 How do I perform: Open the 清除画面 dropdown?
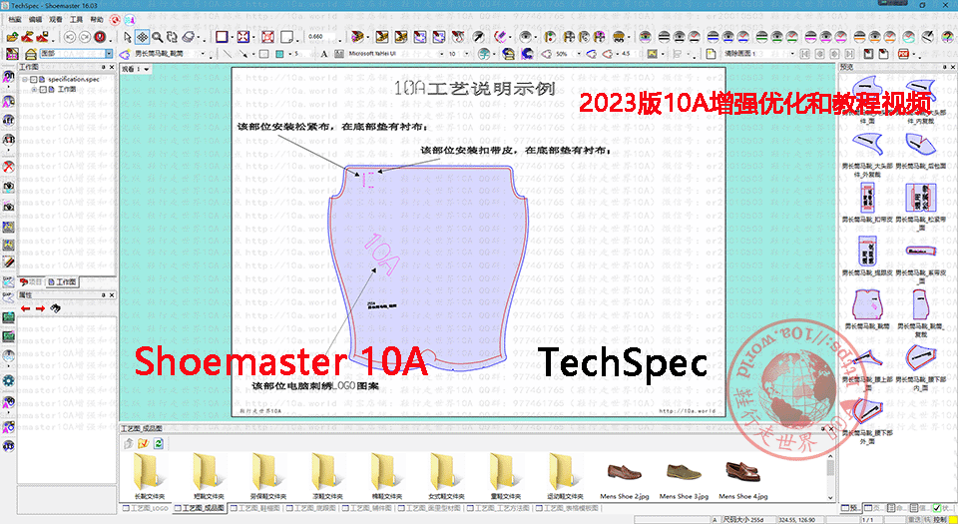pos(792,54)
